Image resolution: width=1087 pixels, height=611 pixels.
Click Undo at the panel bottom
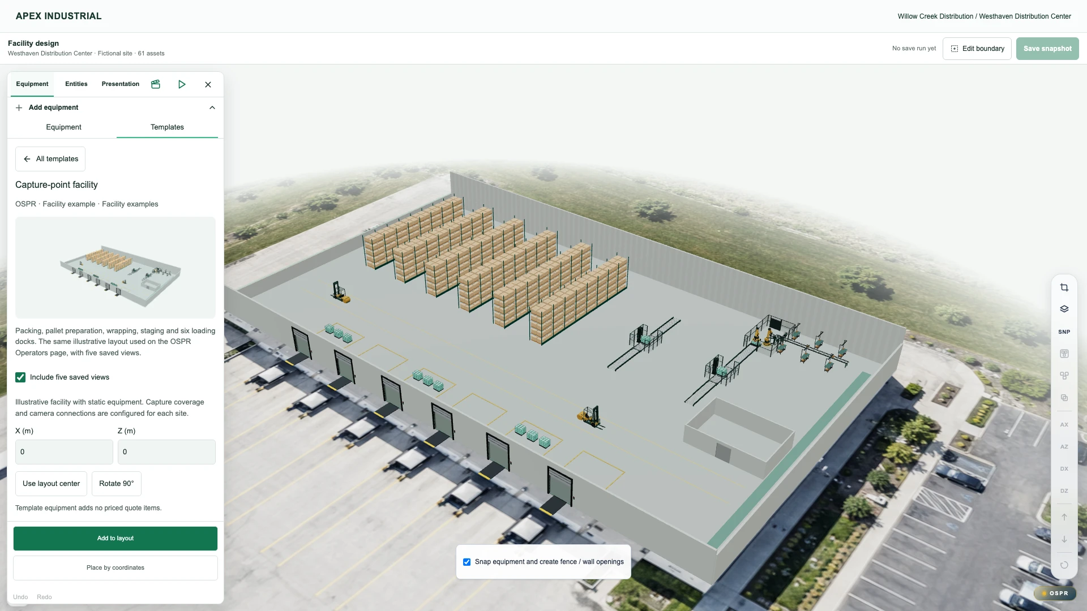pos(20,597)
